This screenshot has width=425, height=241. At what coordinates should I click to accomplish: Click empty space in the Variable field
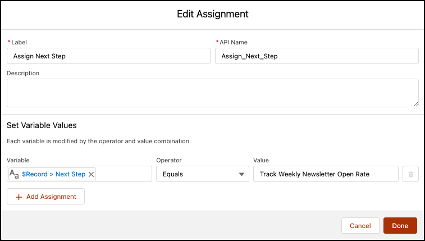pyautogui.click(x=124, y=174)
